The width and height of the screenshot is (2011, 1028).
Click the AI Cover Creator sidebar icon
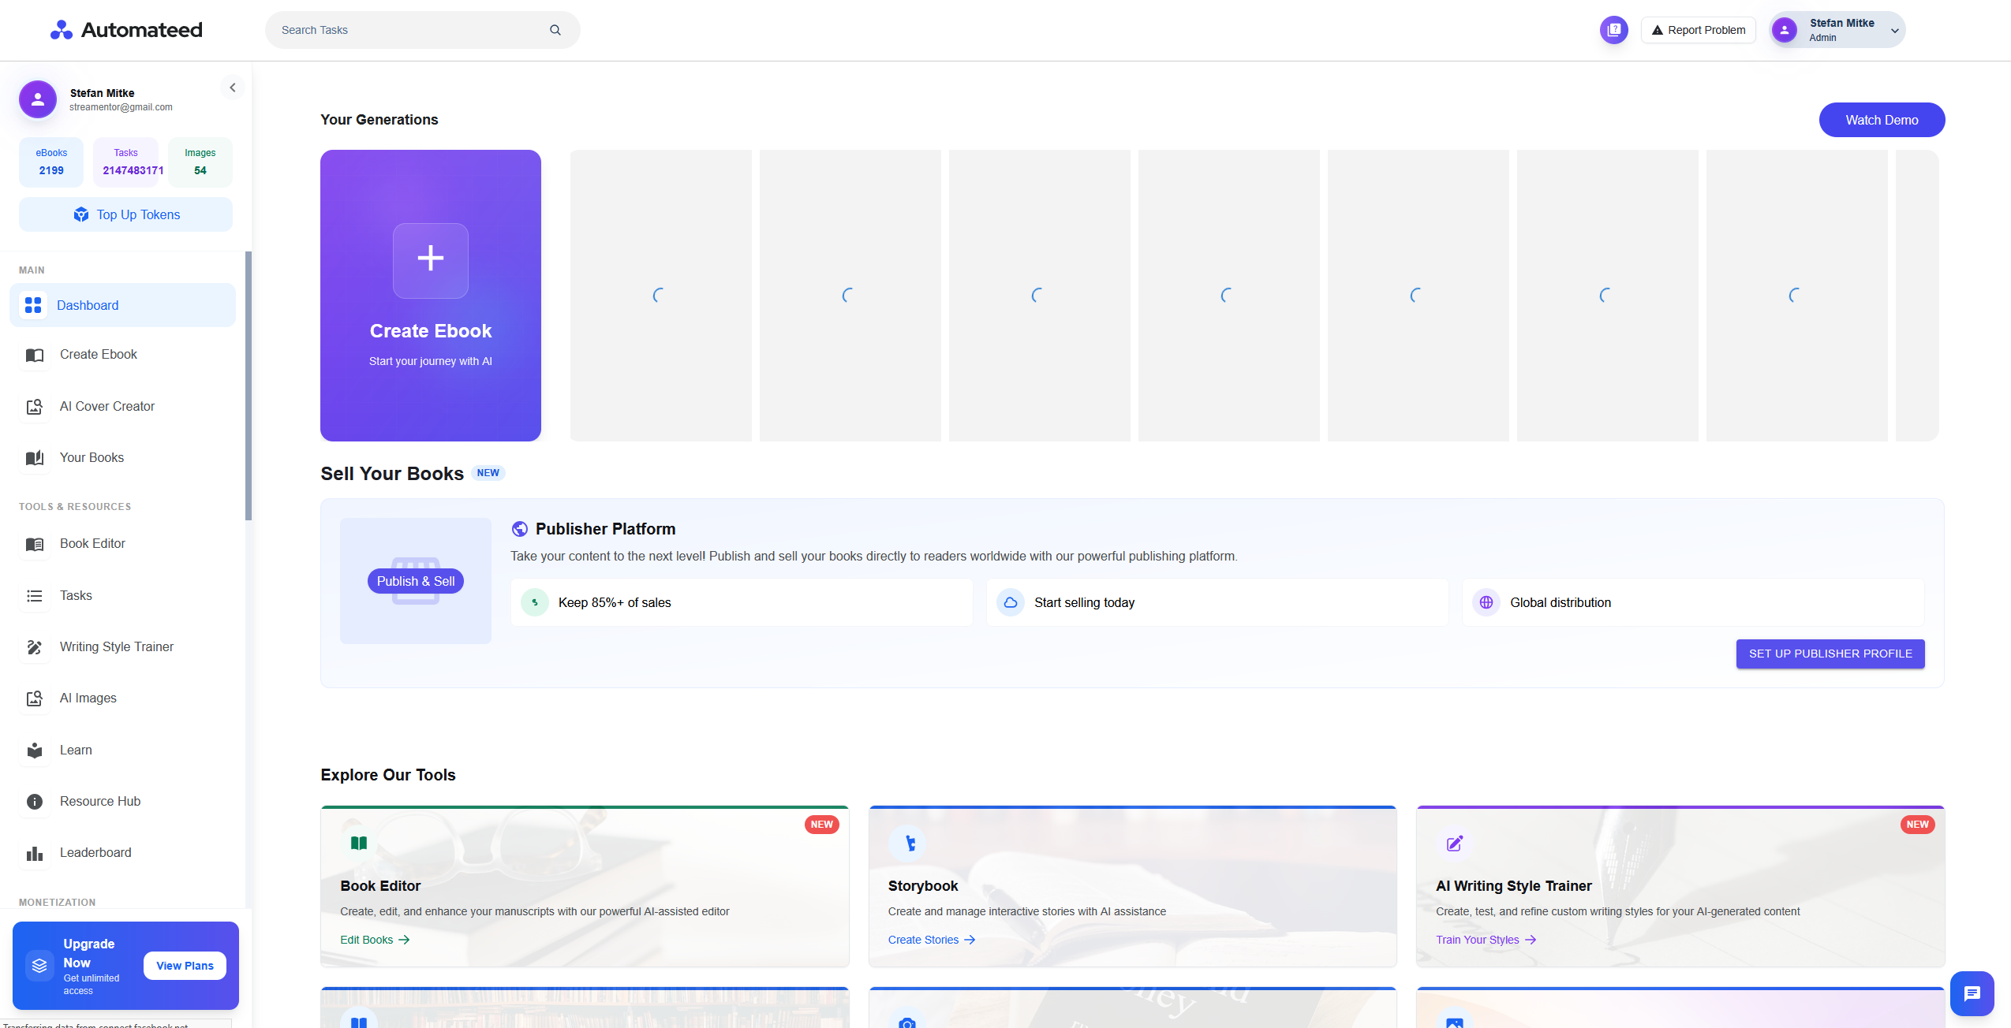tap(35, 407)
